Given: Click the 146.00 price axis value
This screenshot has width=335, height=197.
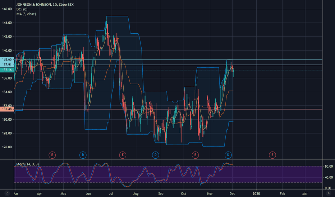Looking at the screenshot, I should tap(7, 9).
